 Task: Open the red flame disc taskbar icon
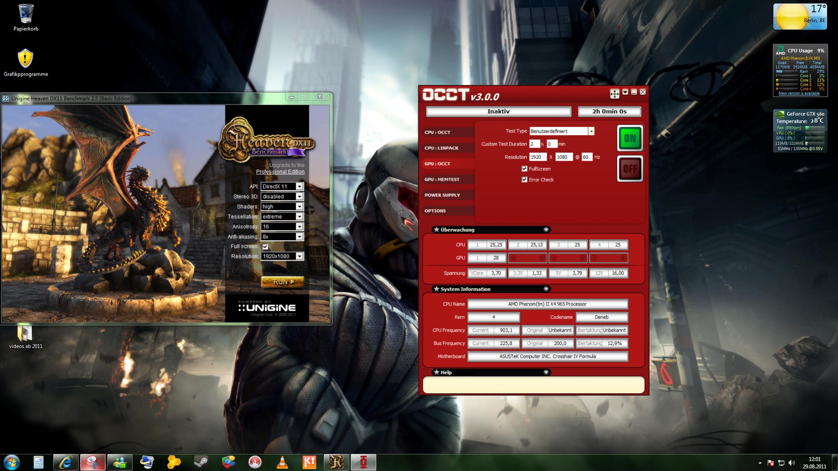[255, 462]
